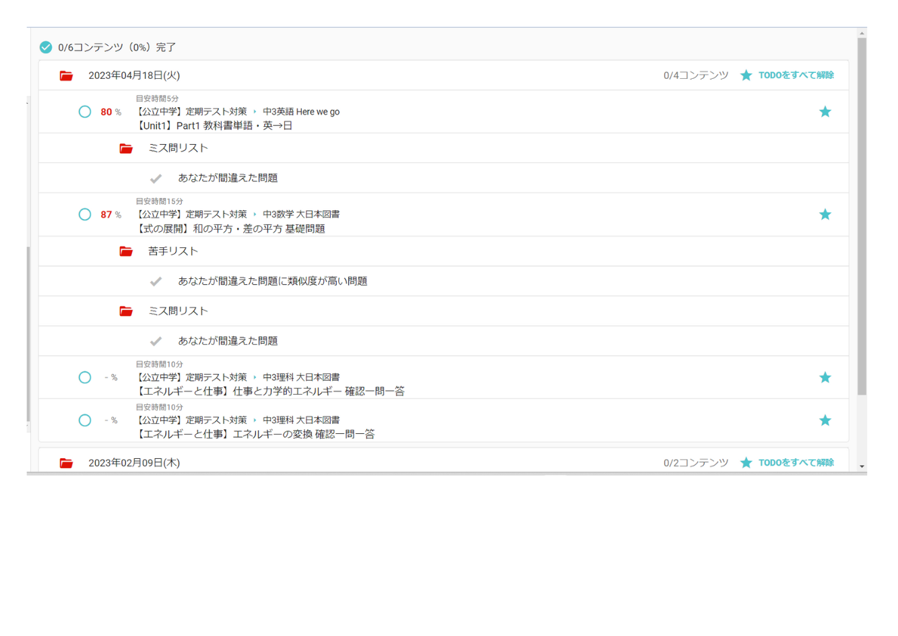Image resolution: width=898 pixels, height=636 pixels.
Task: Click the red folder icon for 2023年04月18日(火)
Action: [x=66, y=75]
